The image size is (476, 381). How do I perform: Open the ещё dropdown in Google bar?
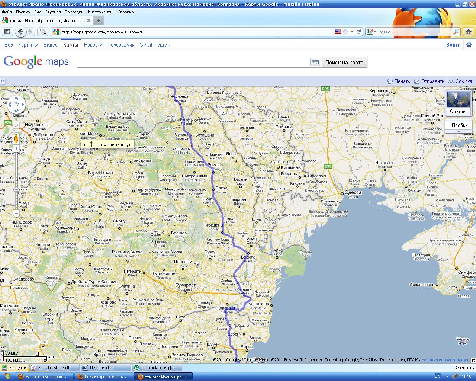coord(164,45)
